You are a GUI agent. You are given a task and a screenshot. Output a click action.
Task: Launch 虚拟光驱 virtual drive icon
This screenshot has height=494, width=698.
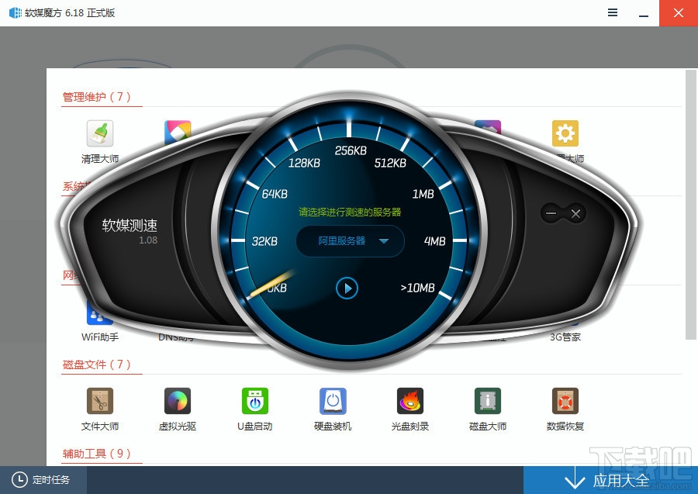(x=177, y=401)
